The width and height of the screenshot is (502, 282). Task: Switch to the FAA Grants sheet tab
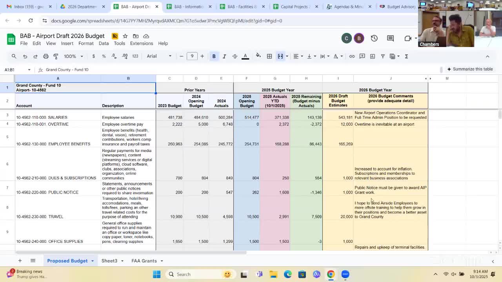pyautogui.click(x=144, y=261)
